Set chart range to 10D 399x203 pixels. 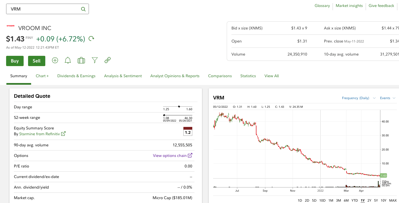pyautogui.click(x=322, y=201)
